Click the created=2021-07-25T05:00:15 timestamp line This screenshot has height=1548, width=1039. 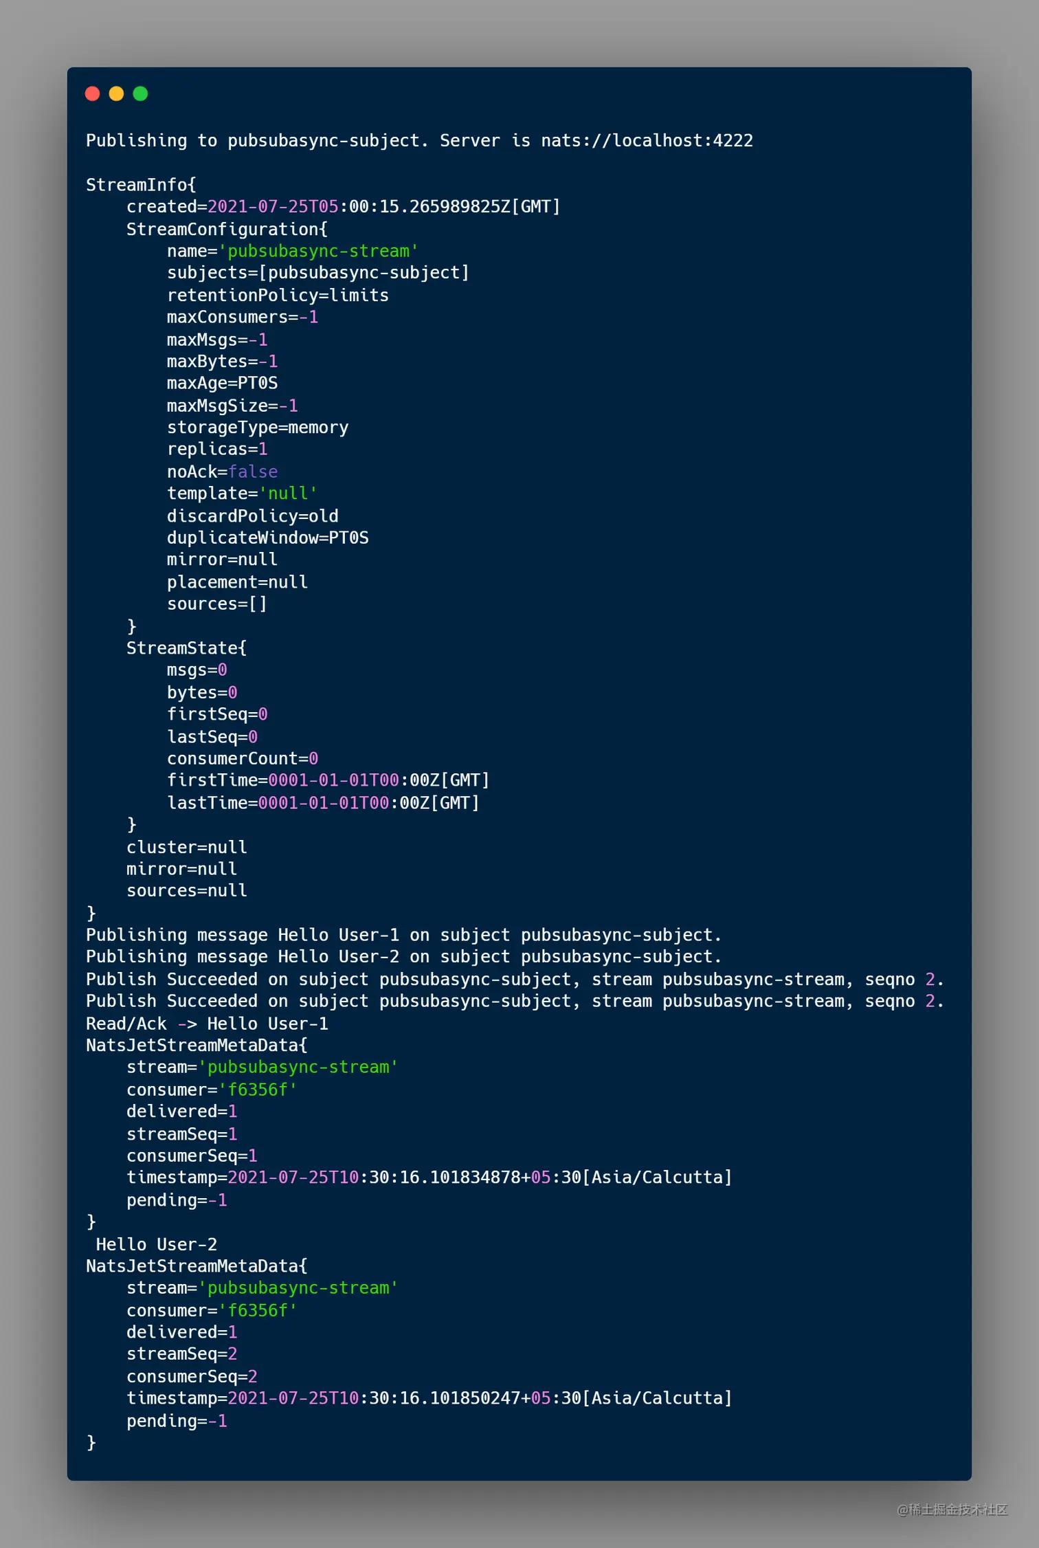pyautogui.click(x=344, y=207)
